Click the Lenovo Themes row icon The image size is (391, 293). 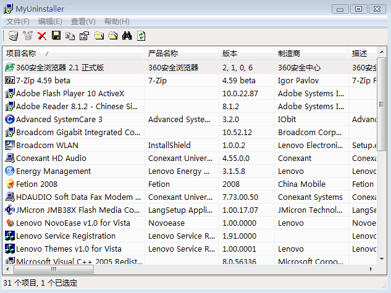[x=10, y=249]
